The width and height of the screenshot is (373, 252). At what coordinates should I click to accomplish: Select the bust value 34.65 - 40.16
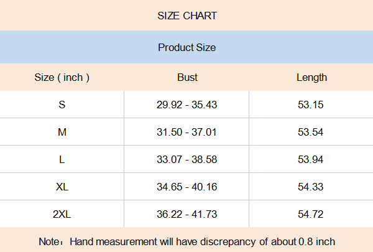tap(186, 187)
